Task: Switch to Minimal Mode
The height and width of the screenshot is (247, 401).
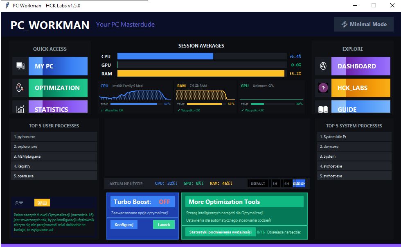Action: pyautogui.click(x=363, y=24)
